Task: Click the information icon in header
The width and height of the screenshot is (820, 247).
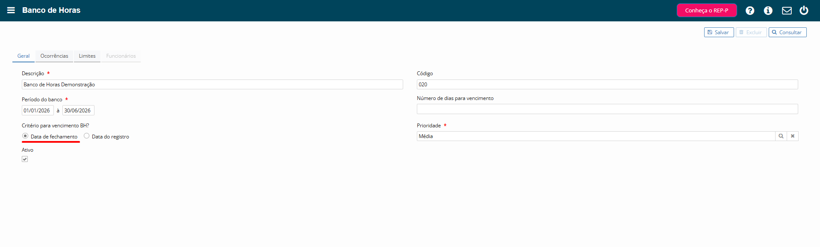Action: pyautogui.click(x=768, y=11)
